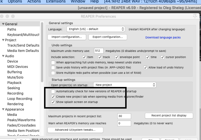Select Playback category

pyautogui.click(x=14, y=83)
